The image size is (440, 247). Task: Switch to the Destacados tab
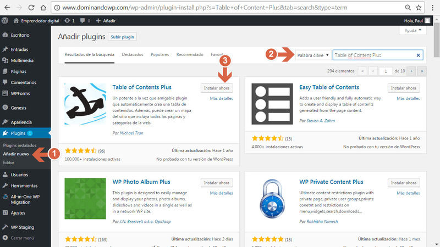(x=133, y=54)
